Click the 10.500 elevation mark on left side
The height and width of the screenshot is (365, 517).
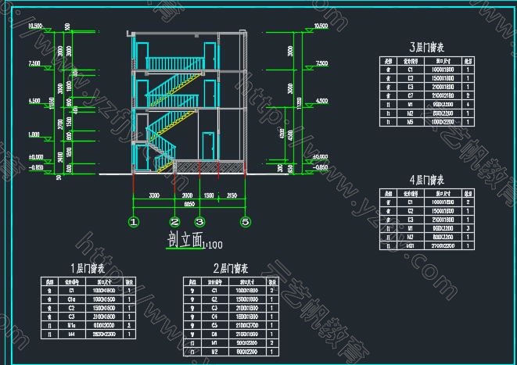click(35, 27)
